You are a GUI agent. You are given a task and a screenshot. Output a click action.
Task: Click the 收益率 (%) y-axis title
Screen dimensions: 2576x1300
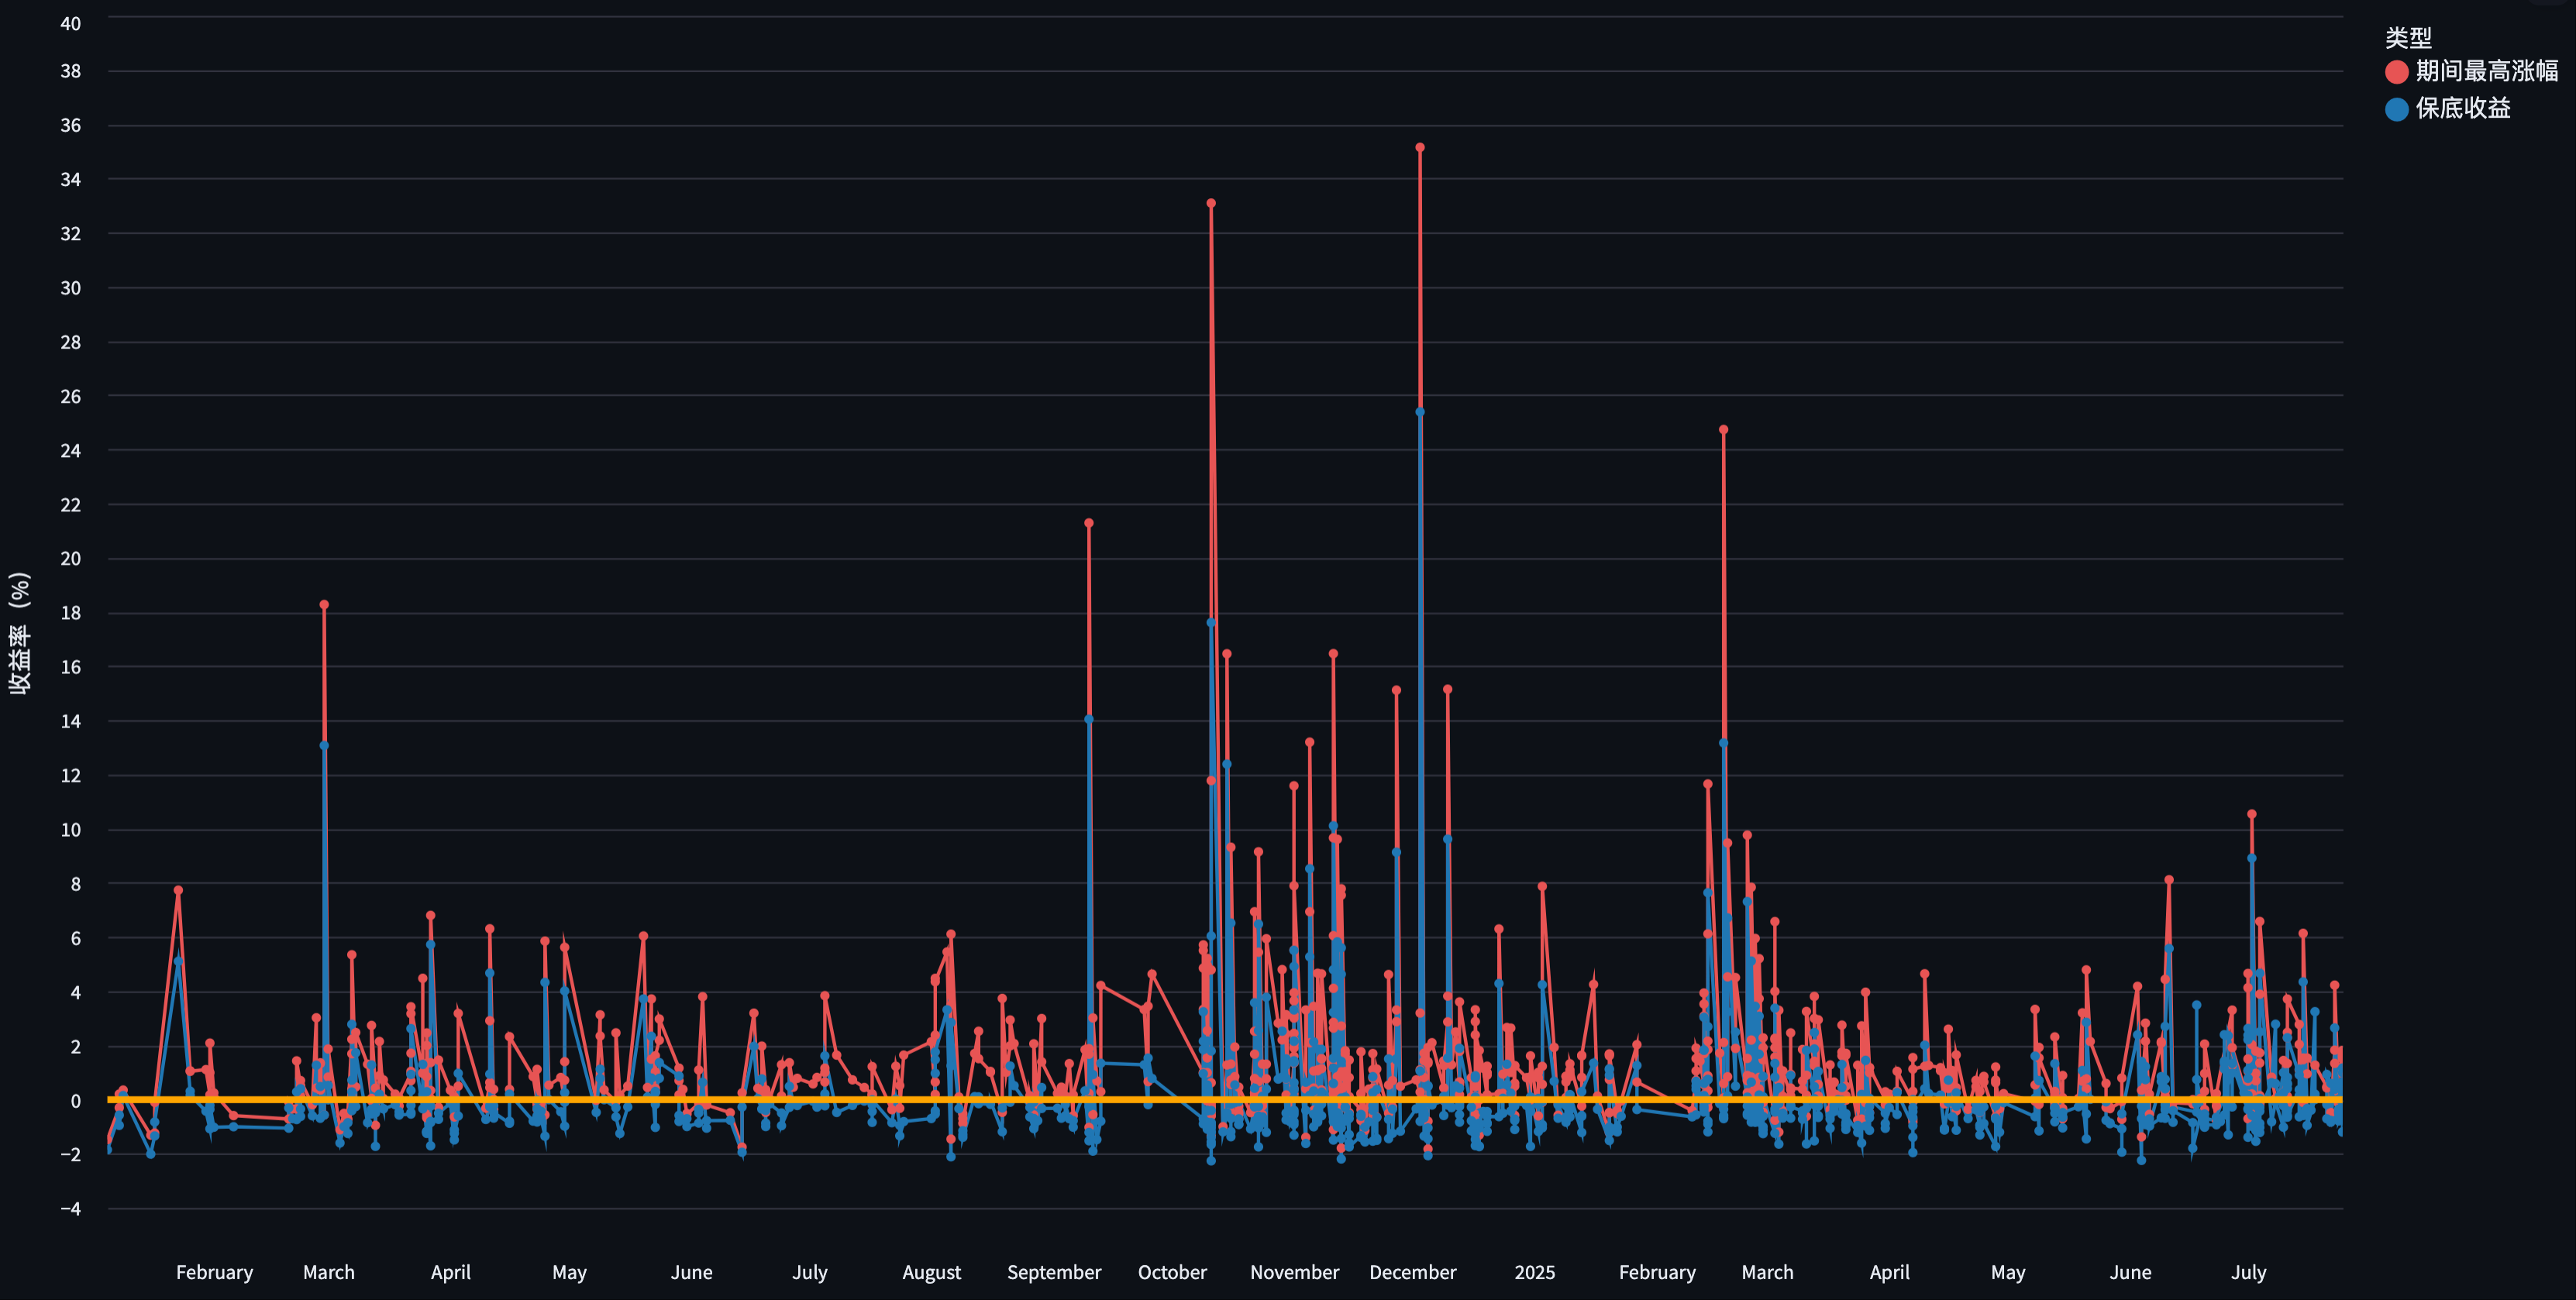(20, 632)
